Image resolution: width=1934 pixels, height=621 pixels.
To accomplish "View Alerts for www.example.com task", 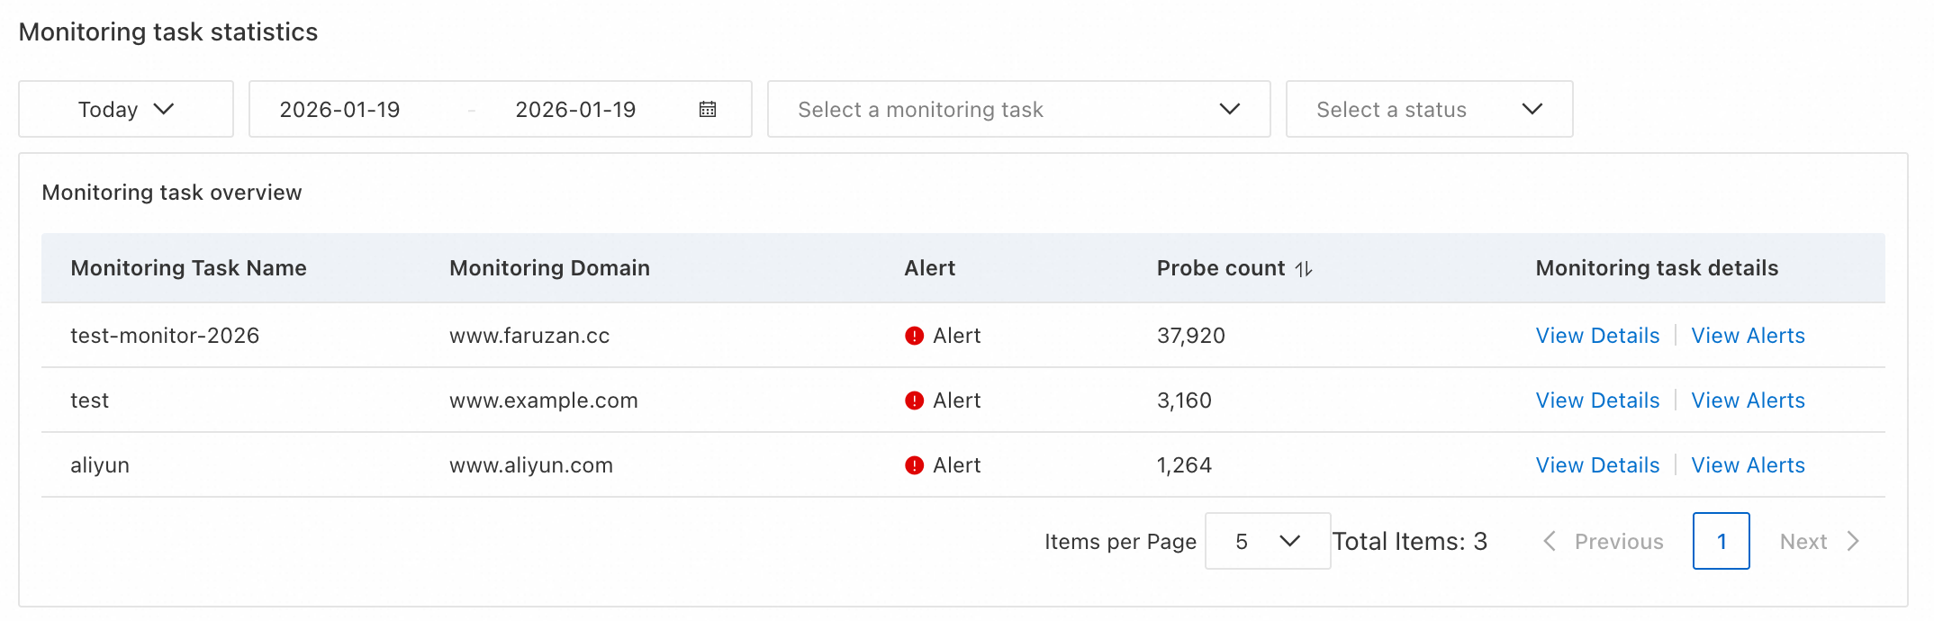I will [x=1748, y=400].
